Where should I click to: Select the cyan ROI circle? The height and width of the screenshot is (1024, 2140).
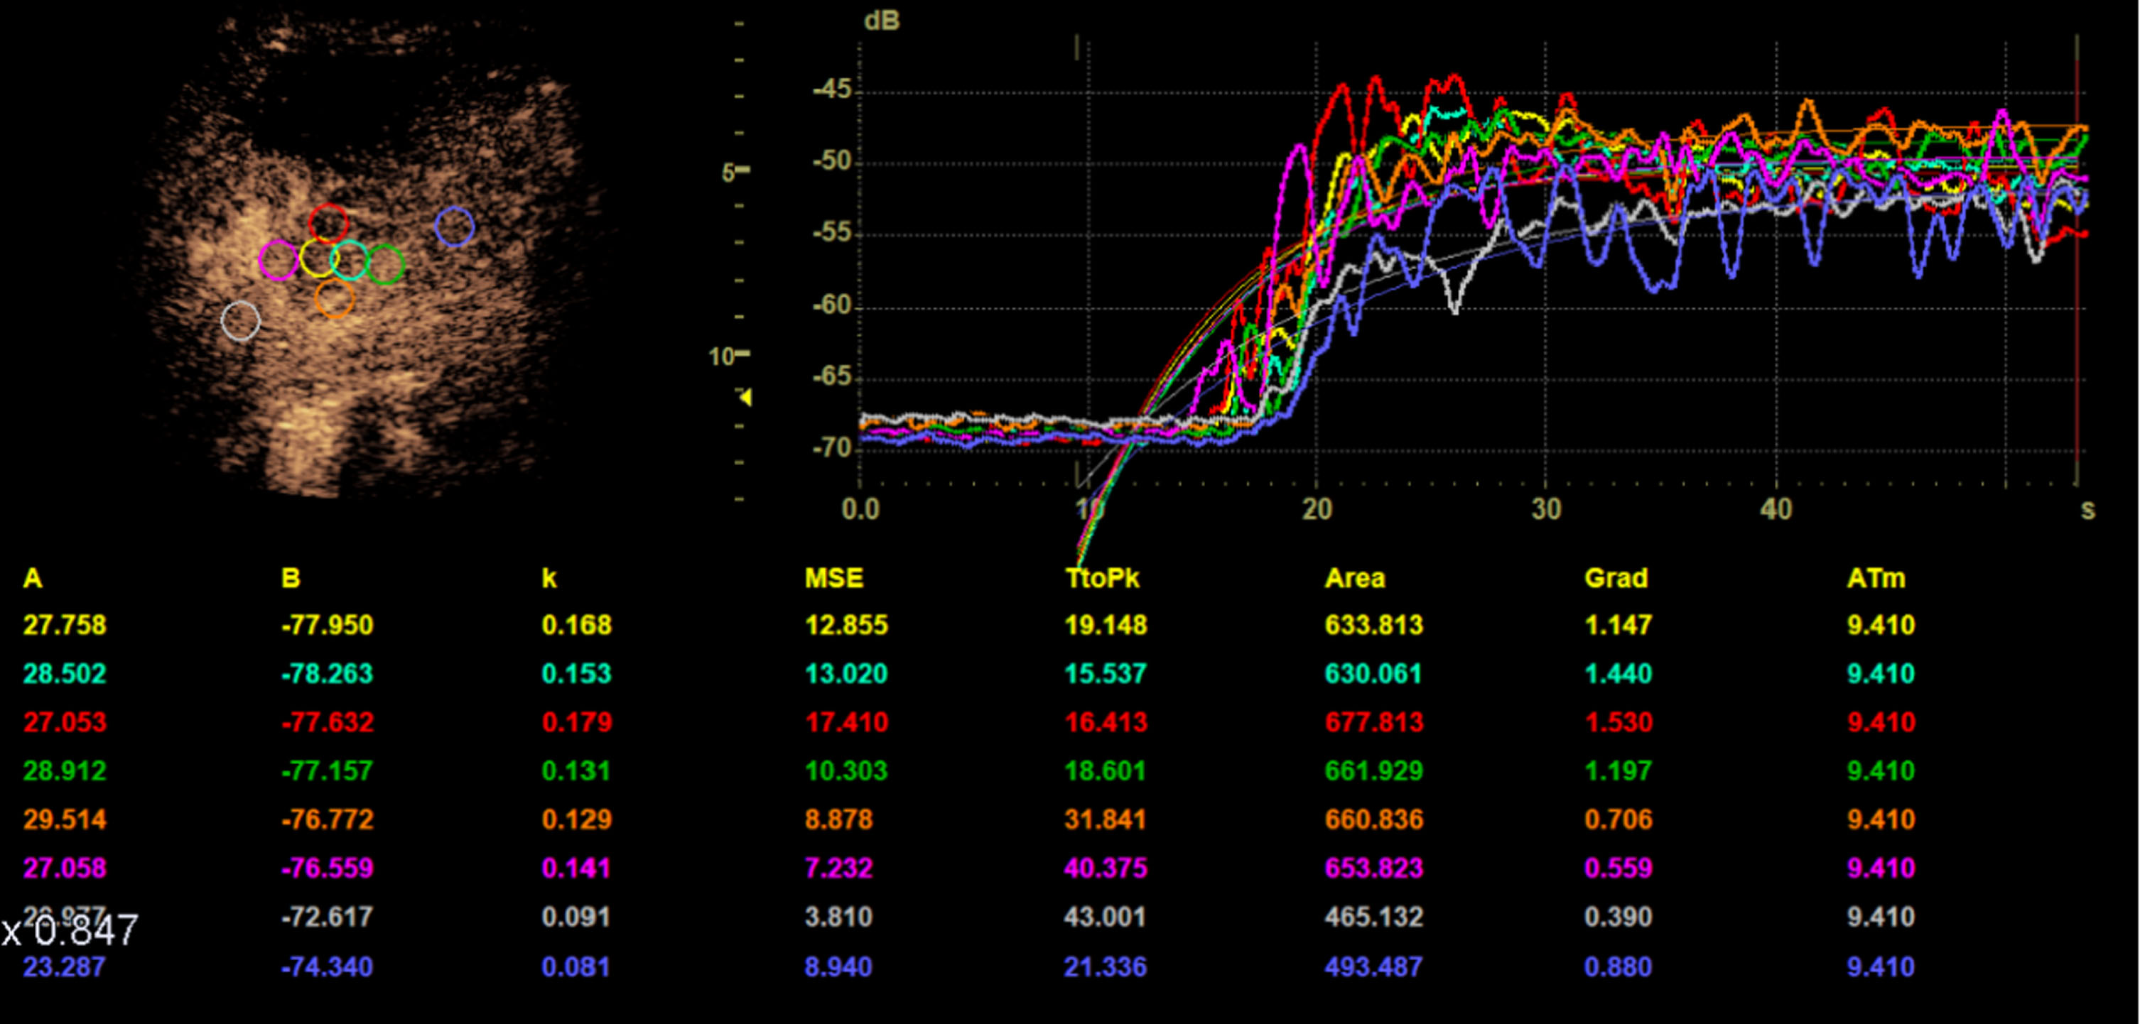click(349, 260)
